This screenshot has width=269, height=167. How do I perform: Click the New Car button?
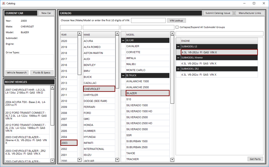tap(46, 13)
